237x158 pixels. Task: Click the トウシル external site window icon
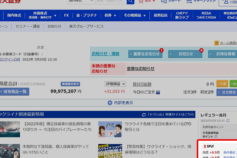[x=144, y=115]
